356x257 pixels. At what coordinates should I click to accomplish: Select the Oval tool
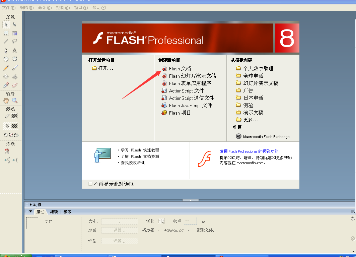(6, 59)
